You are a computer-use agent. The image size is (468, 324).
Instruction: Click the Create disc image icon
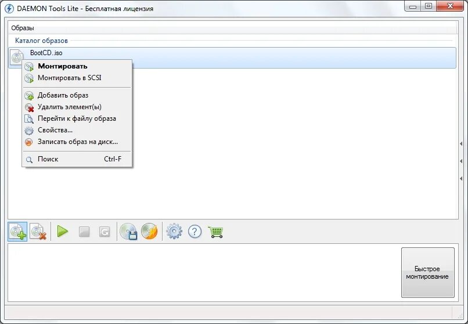point(128,232)
